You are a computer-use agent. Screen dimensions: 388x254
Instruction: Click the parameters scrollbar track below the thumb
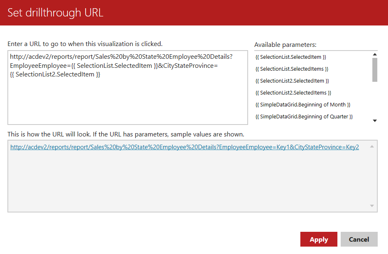(x=374, y=101)
